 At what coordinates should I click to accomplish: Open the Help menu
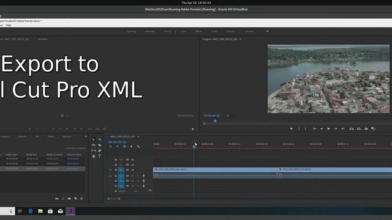click(8, 25)
